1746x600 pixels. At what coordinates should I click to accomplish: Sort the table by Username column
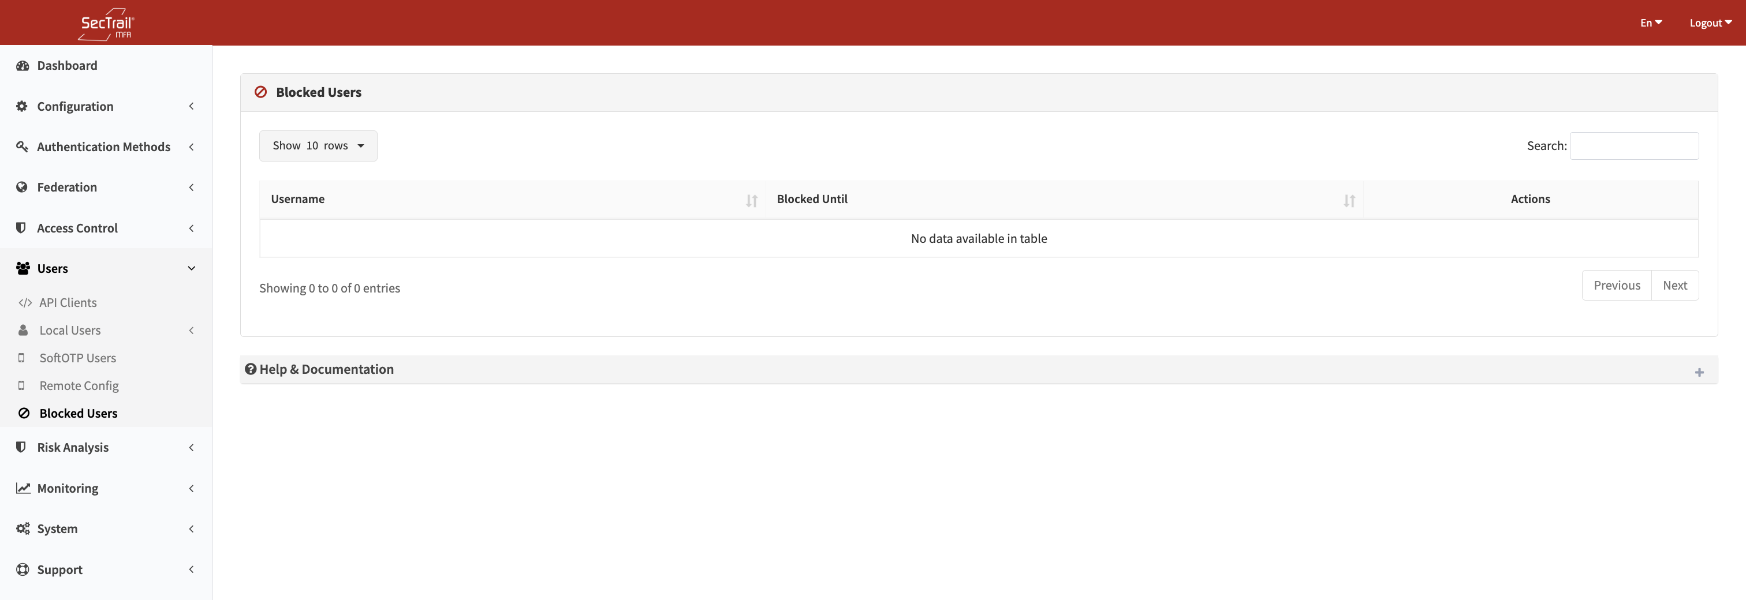point(751,200)
